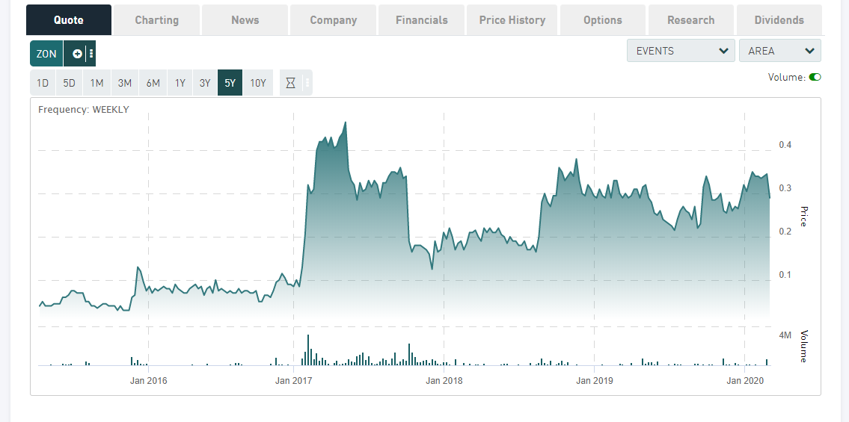
Task: Switch the chart to 1Y range
Action: click(x=180, y=83)
